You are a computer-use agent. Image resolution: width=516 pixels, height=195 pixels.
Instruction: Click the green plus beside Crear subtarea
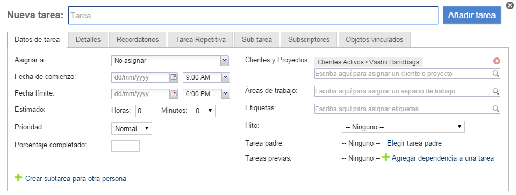(18, 178)
